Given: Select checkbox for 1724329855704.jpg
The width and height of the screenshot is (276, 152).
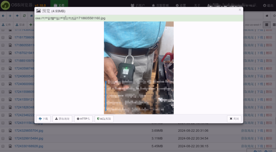Looking at the screenshot, I should tap(3, 131).
